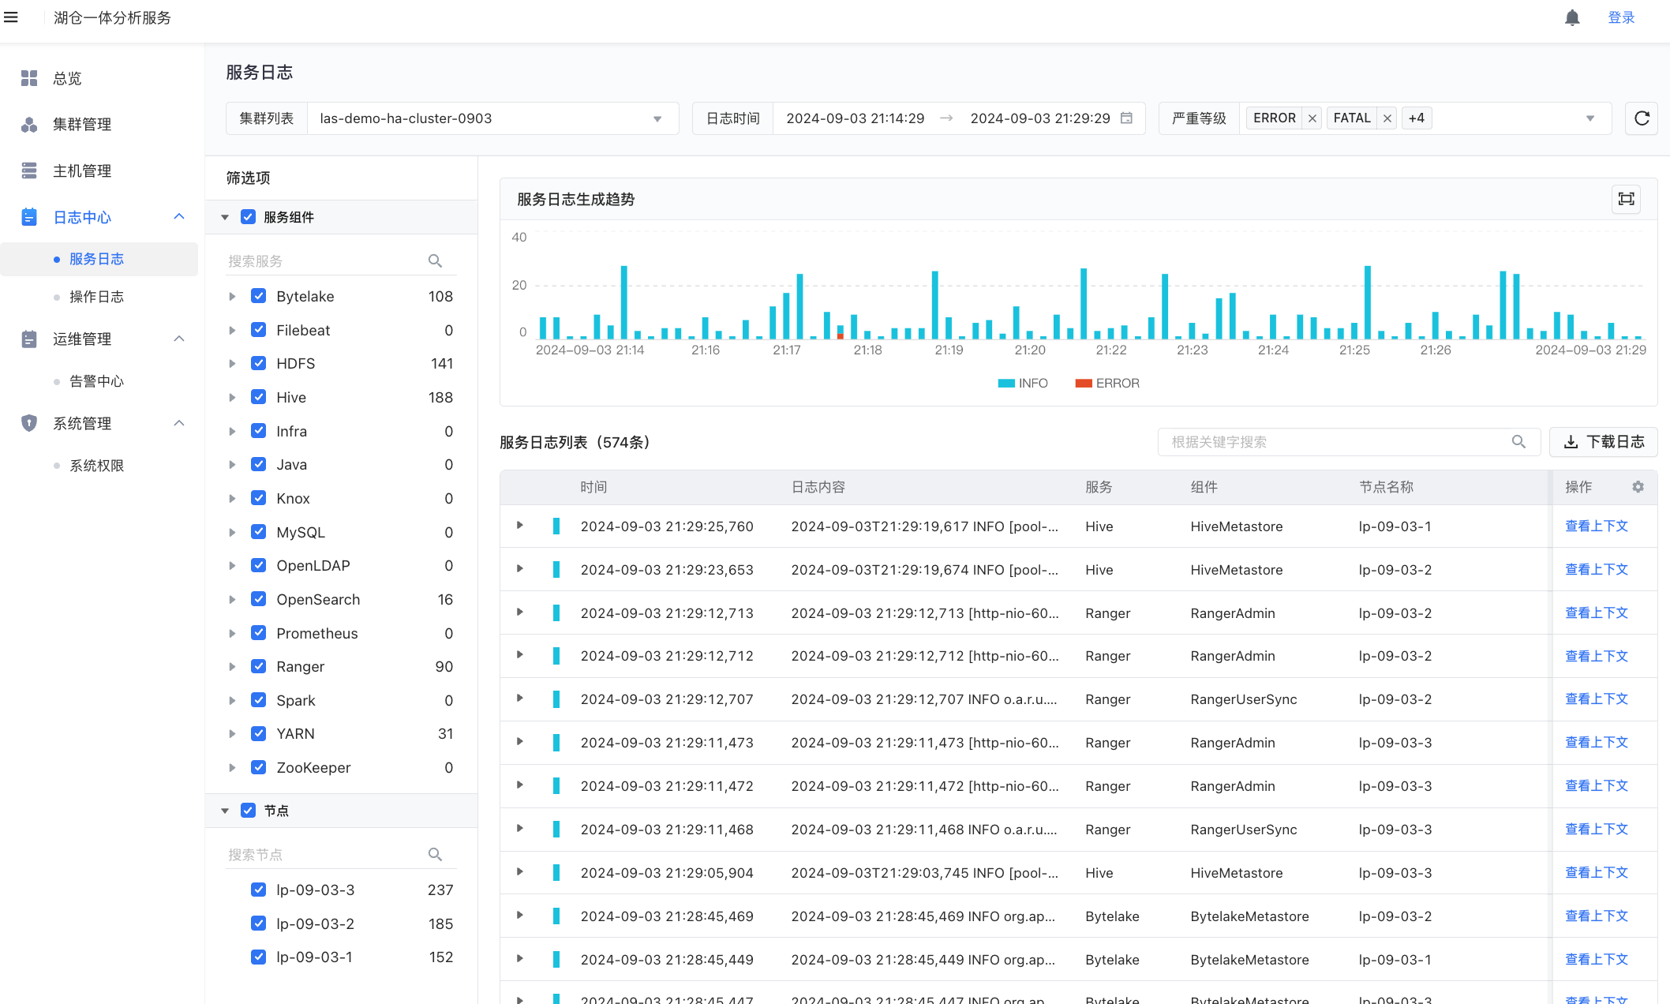This screenshot has width=1670, height=1004.
Task: Expand the log row 21:28:45,469
Action: tap(520, 916)
